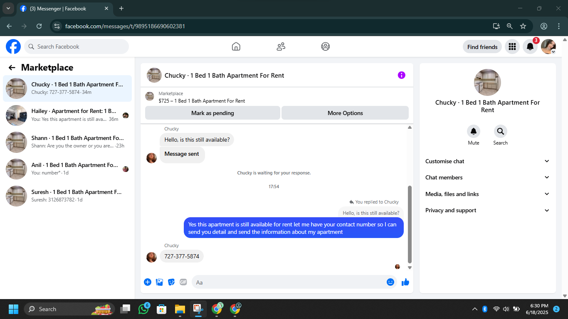
Task: Expand Customise chat section
Action: point(487,161)
